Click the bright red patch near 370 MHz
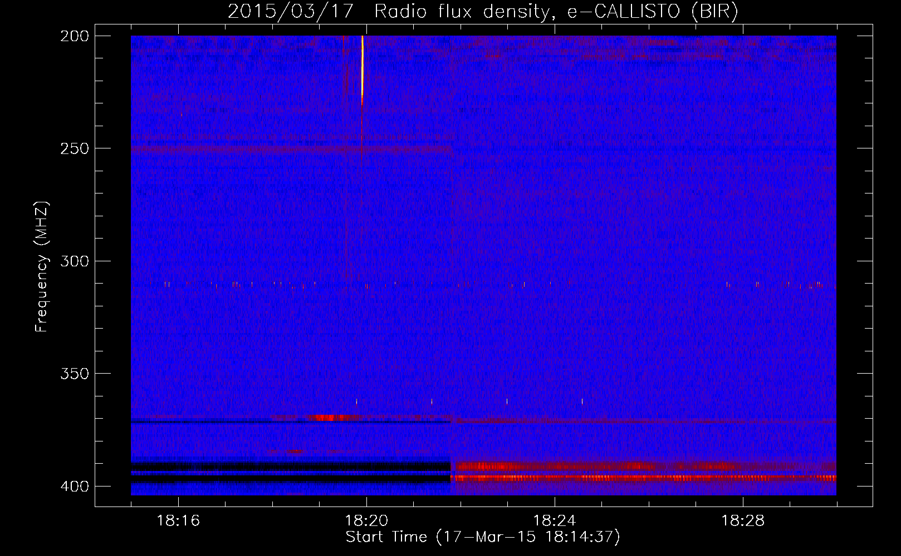 (x=329, y=418)
